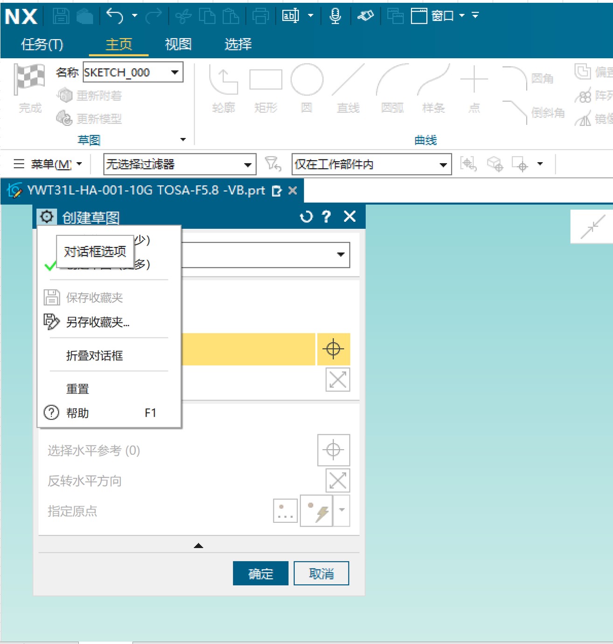The width and height of the screenshot is (613, 644).
Task: Collapse the dialog with the upward triangle
Action: [198, 545]
